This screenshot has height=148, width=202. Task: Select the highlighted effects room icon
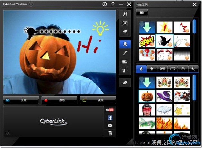(x=125, y=44)
